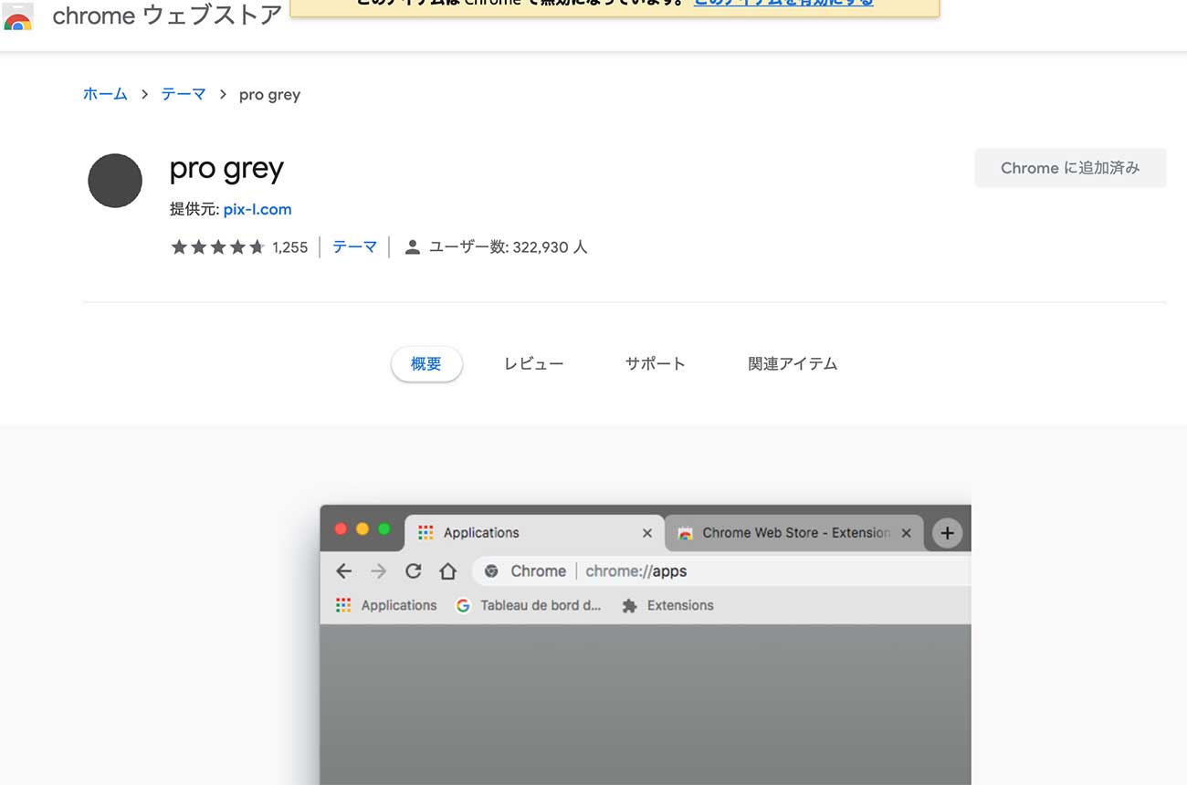1187x785 pixels.
Task: Click the home icon in theme preview
Action: [x=447, y=571]
